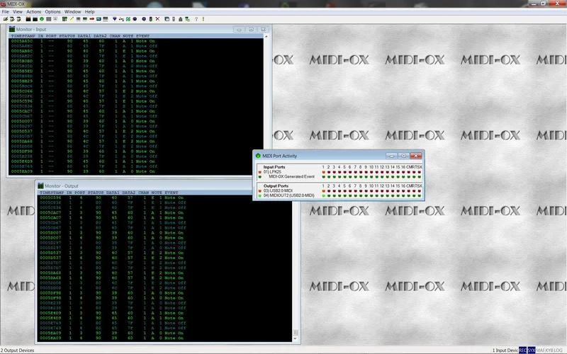This screenshot has height=354, width=567.
Task: Open the View menu
Action: click(17, 11)
